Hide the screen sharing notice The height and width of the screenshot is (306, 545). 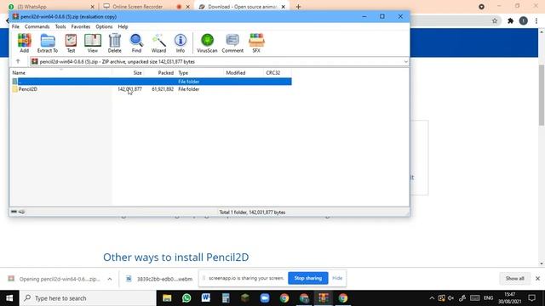click(337, 278)
